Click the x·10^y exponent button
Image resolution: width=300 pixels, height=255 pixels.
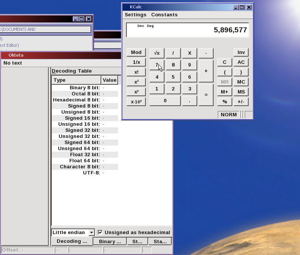(x=136, y=102)
